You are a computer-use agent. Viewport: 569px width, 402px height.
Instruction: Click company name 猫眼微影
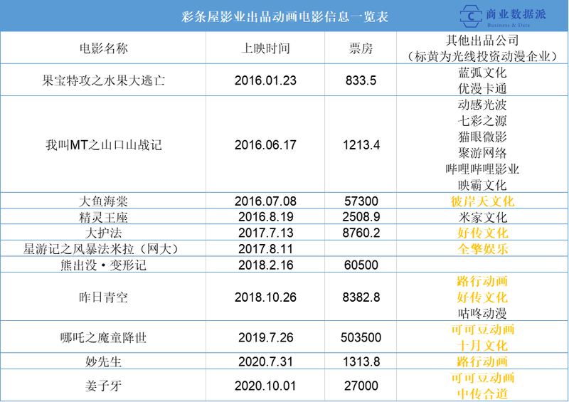(482, 137)
